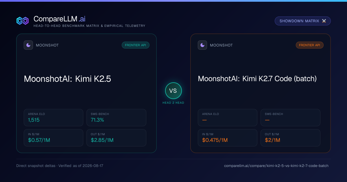Select the $0.57/1M input price tile
This screenshot has width=347, height=182.
(53, 138)
